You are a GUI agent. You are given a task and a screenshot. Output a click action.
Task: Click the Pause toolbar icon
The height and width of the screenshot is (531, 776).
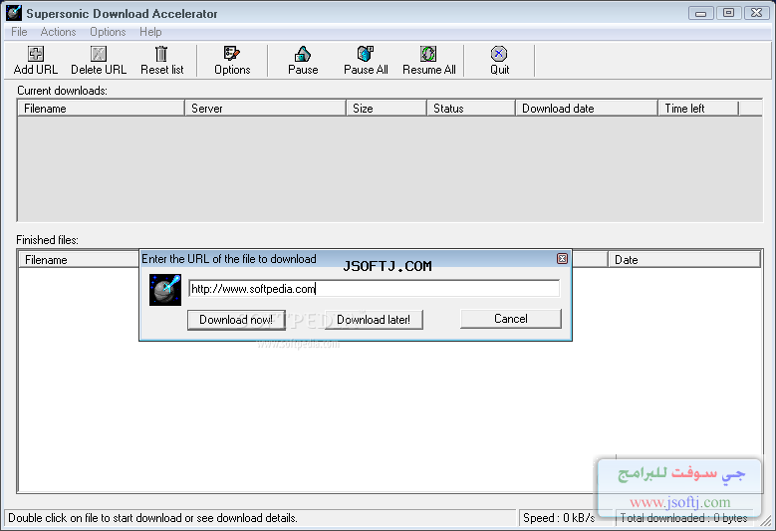303,54
